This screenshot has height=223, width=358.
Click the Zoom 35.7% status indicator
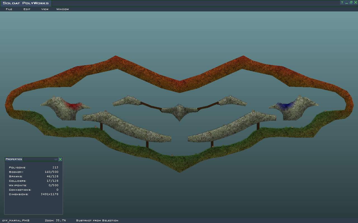coord(55,220)
